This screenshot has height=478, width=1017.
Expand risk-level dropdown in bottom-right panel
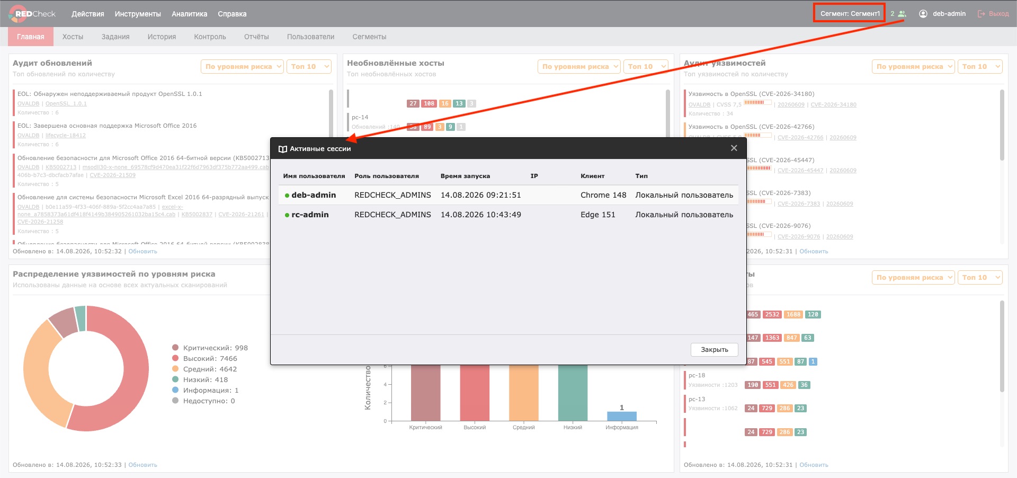pyautogui.click(x=914, y=277)
